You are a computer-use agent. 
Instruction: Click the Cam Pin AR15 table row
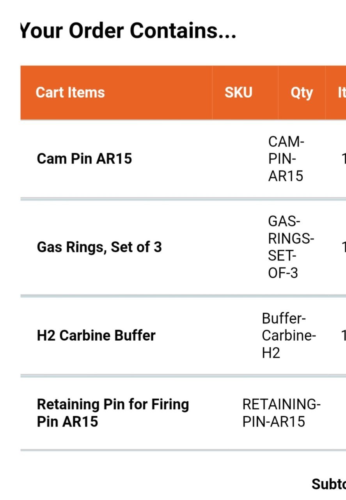pyautogui.click(x=183, y=159)
